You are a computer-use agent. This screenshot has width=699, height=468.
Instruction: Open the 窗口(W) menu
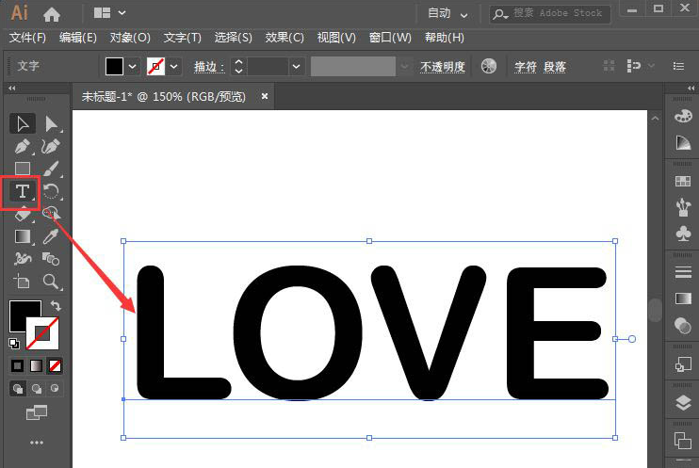tap(390, 38)
